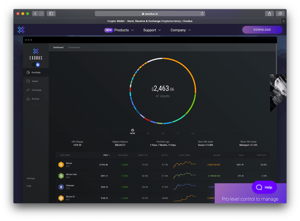300x221 pixels.
Task: Open the Help chat bubble icon
Action: click(259, 187)
